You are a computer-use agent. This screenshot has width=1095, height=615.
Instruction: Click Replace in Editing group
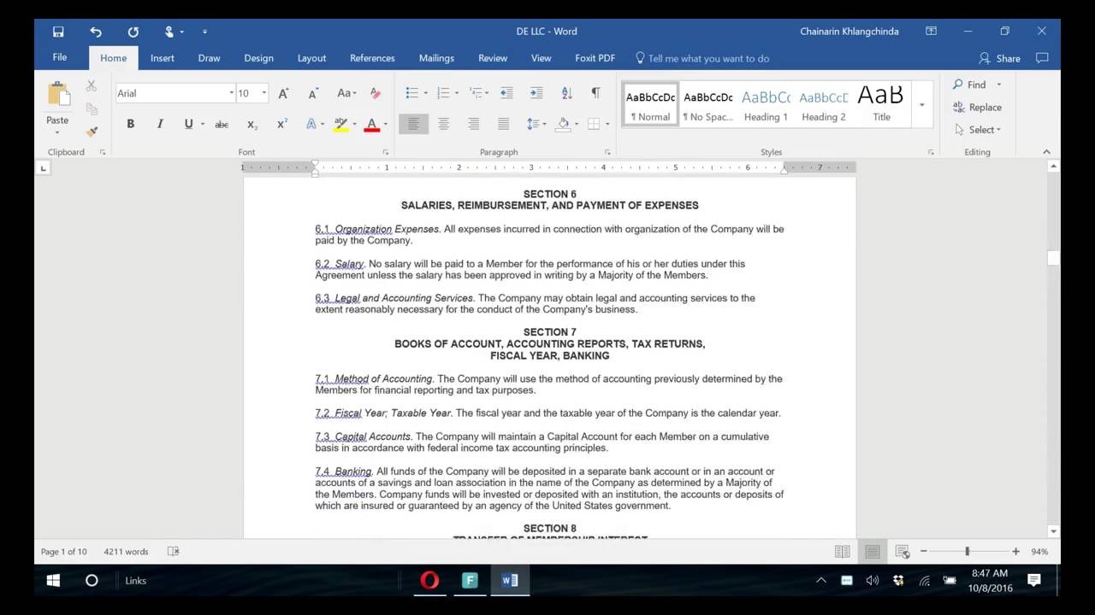(x=977, y=107)
